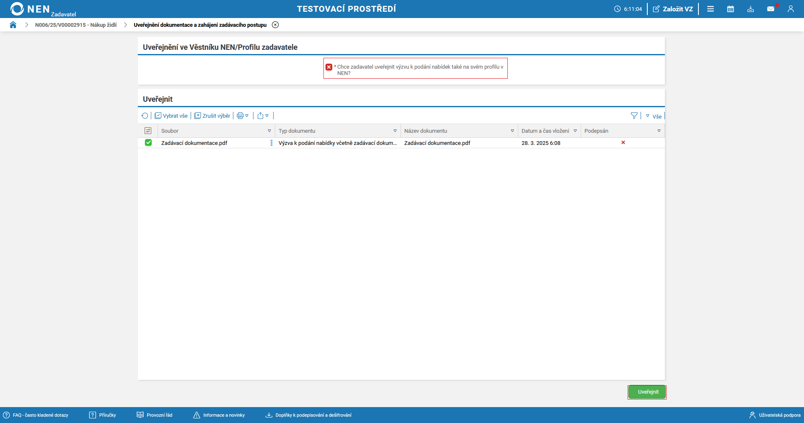Click the home icon in breadcrumb
Image resolution: width=804 pixels, height=423 pixels.
pyautogui.click(x=13, y=25)
